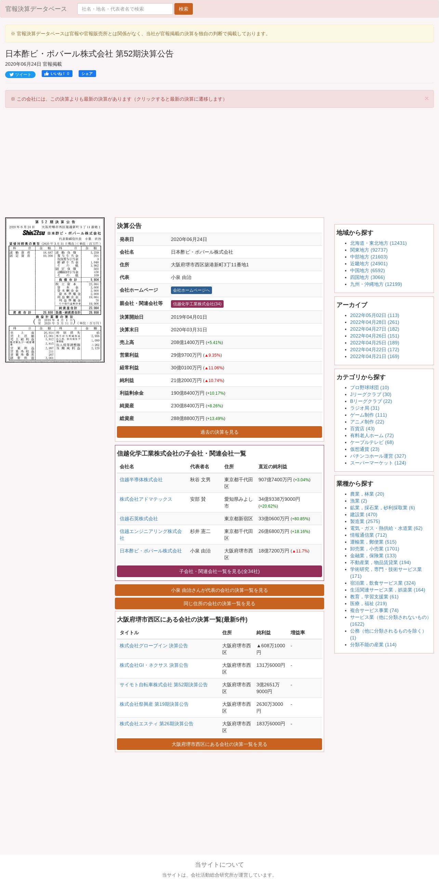Open パチンコホール運営 (327) category
Screen dimensions: 439x879
pos(378,456)
